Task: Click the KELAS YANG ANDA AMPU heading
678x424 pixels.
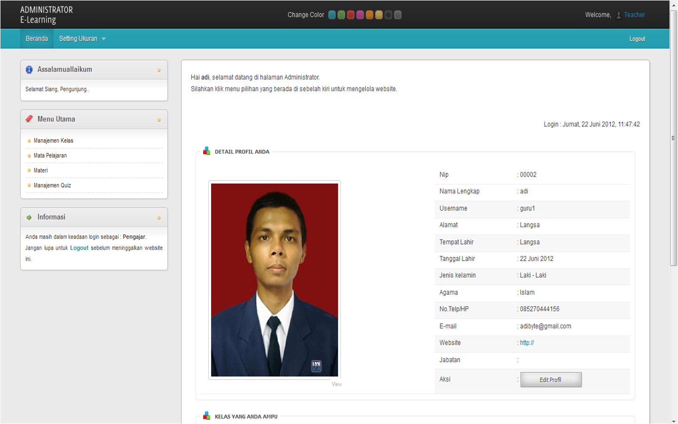Action: click(246, 416)
